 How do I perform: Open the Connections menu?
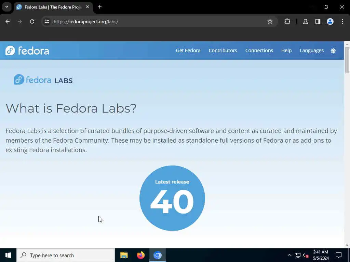click(259, 50)
